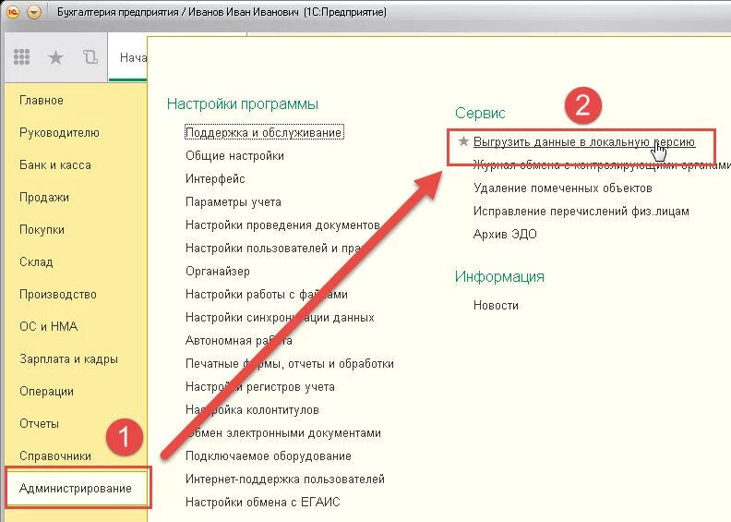731x522 pixels.
Task: Open the Склад section
Action: coord(36,261)
